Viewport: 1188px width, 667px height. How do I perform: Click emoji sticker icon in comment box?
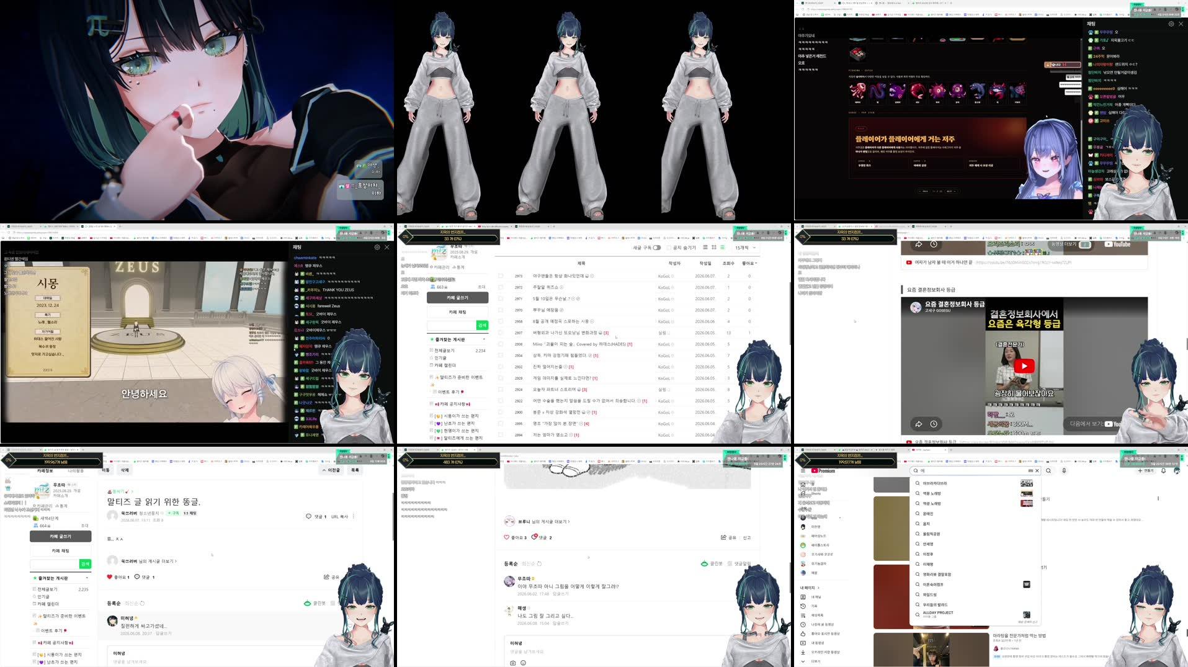(523, 663)
